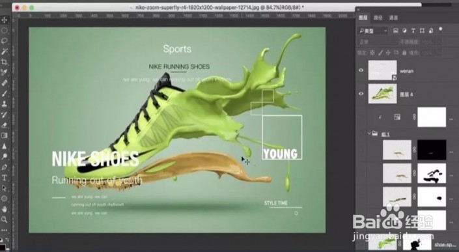Toggle prevent artboard auto-nesting lock
Image resolution: width=459 pixels, height=252 pixels.
pyautogui.click(x=396, y=53)
